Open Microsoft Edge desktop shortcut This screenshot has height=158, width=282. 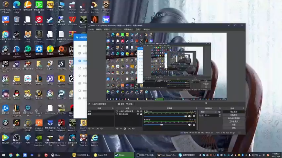click(x=17, y=7)
